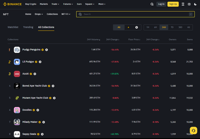This screenshot has height=139, width=200.
Task: Sort by Floor Price column
Action: [134, 40]
